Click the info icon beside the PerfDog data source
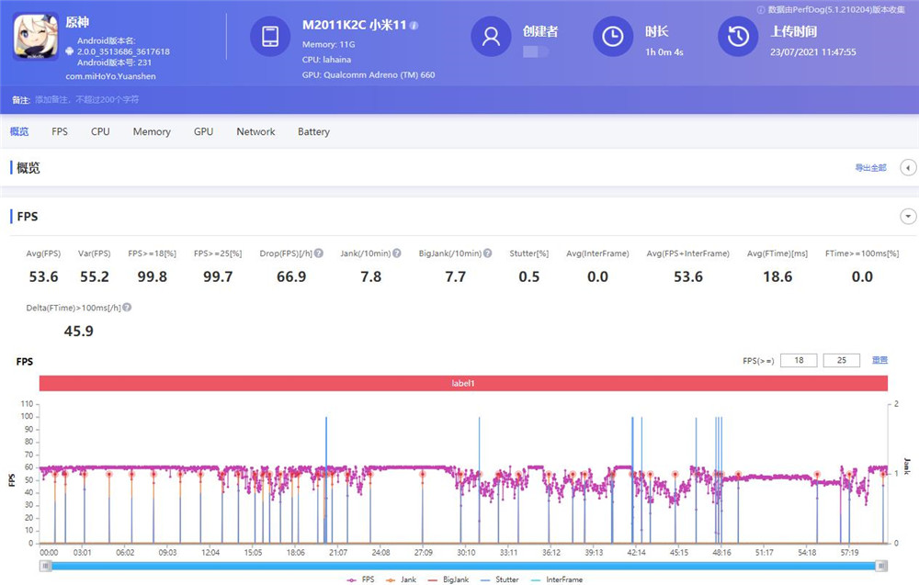This screenshot has width=919, height=585. coord(761,9)
